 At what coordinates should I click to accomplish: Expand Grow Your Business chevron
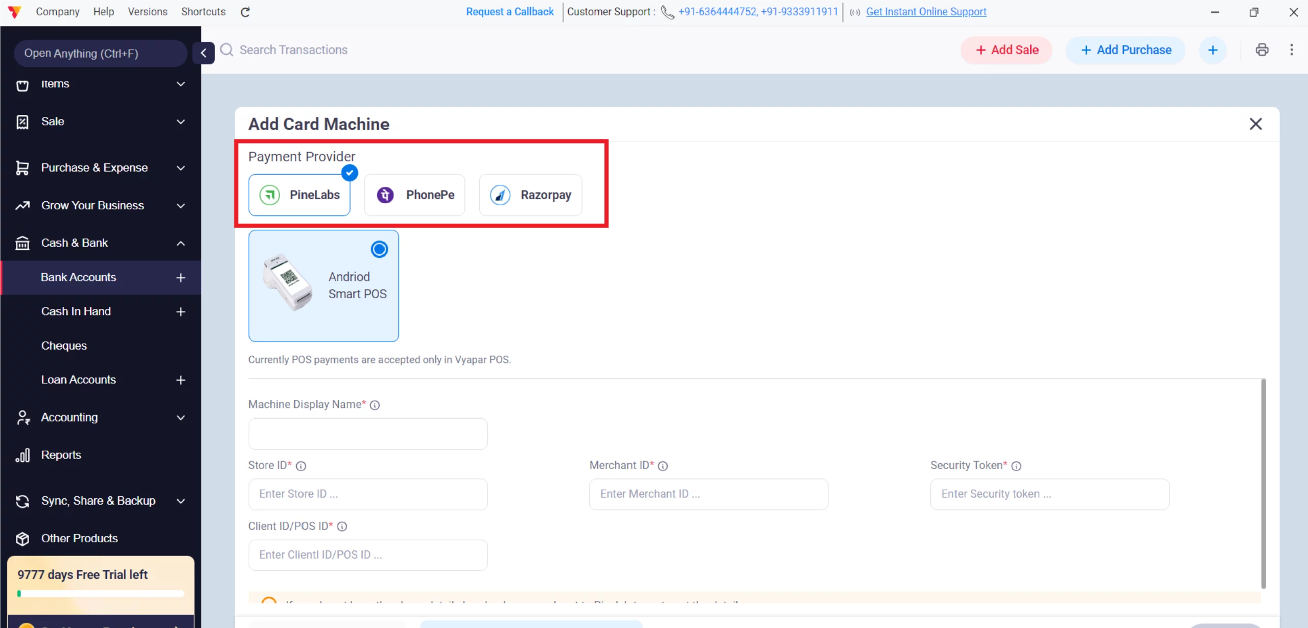click(x=180, y=206)
